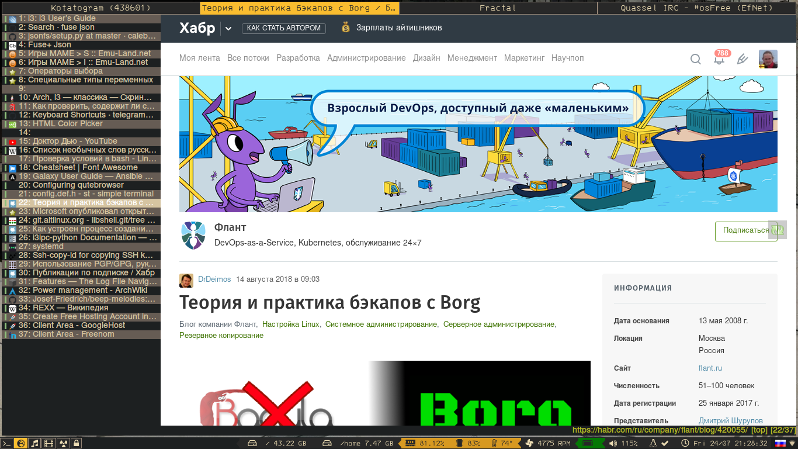The width and height of the screenshot is (798, 449).
Task: Select tab 36: Client Area - GoogleHost
Action: [x=82, y=326]
